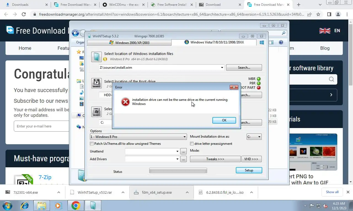Click the VHD >>> button
Viewport: 353px width, 211px height.
251,159
